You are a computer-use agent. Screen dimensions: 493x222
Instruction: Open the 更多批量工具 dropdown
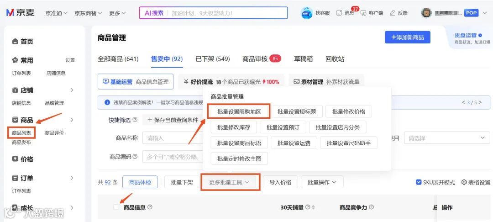point(230,182)
